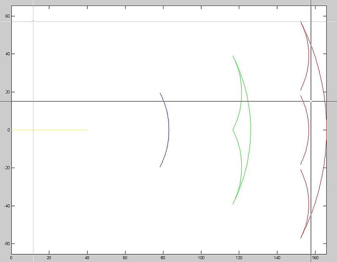Click the x-axis tick label 40
337x262 pixels.
[87, 257]
